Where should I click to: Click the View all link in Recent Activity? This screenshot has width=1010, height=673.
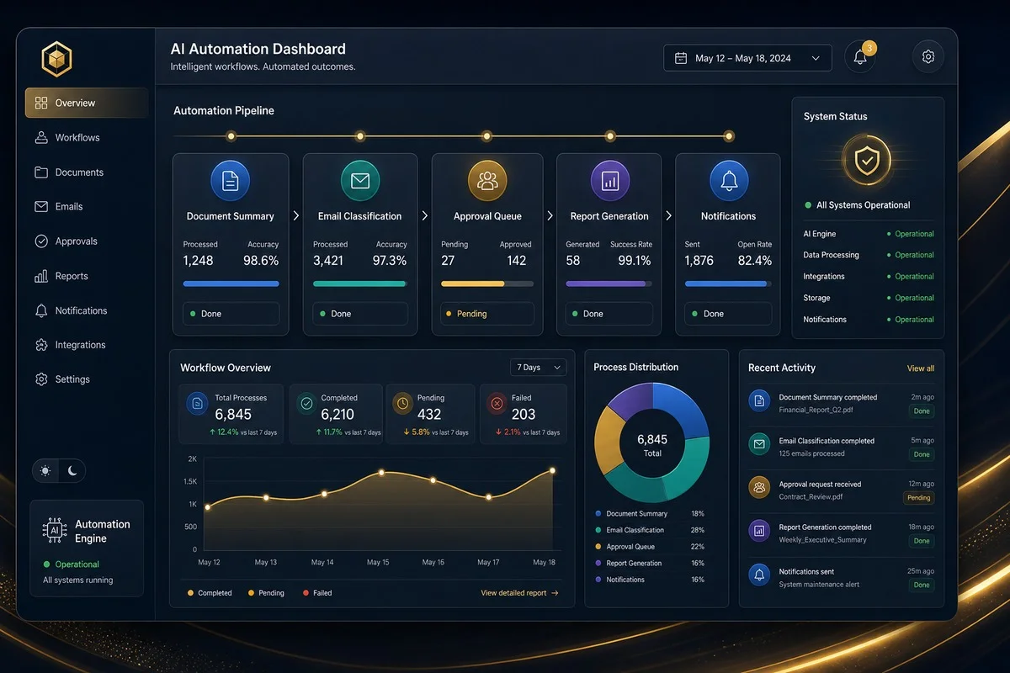(x=921, y=368)
